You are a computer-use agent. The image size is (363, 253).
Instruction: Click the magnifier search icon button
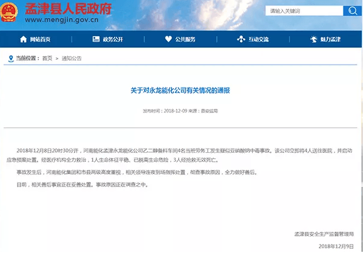click(x=352, y=11)
